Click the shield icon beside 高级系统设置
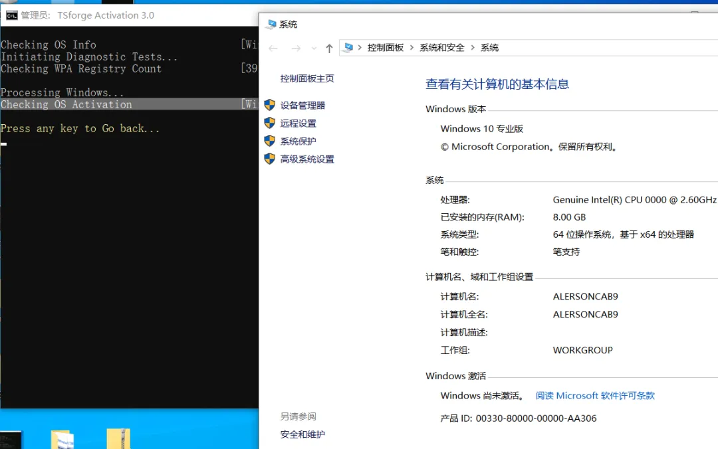 point(269,159)
